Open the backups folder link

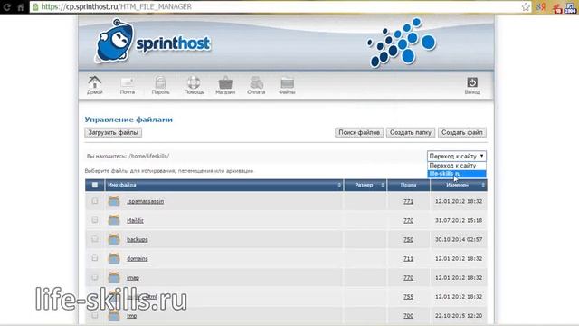tap(137, 239)
